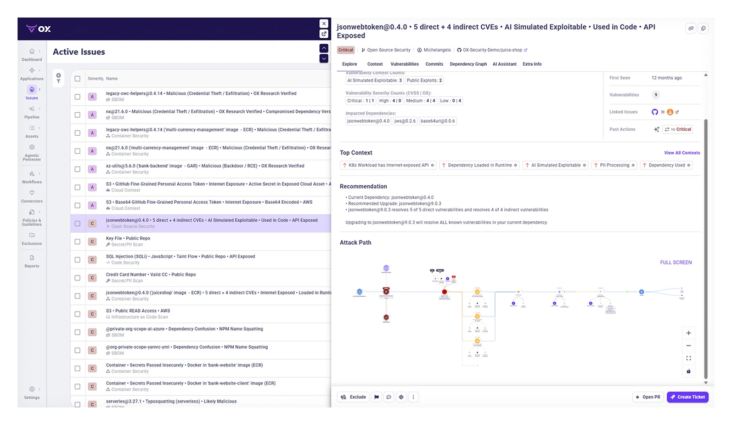Launch the Agentic Pentester icon
This screenshot has width=732, height=425.
coord(32,147)
